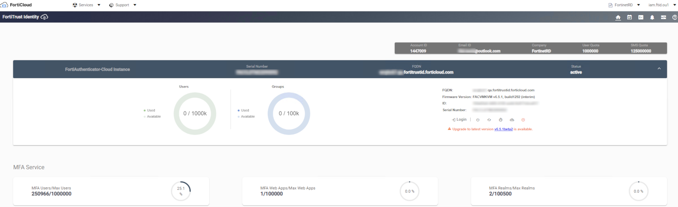
Task: Click the document icon beside FortinetRD
Action: click(611, 5)
